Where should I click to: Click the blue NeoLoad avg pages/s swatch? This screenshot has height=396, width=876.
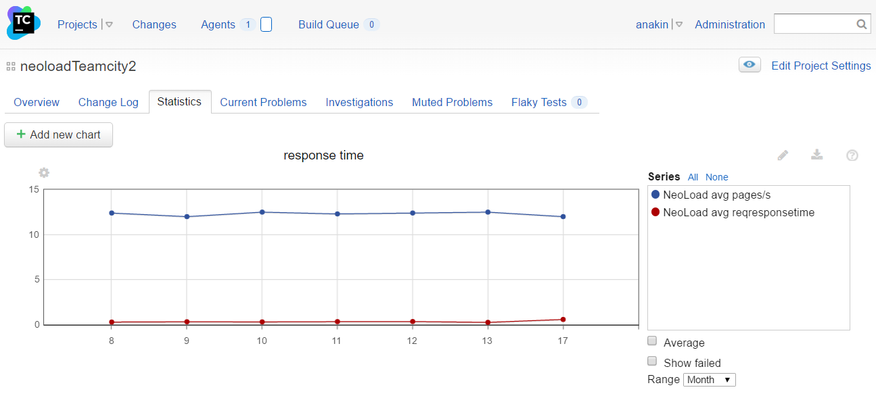click(x=655, y=195)
